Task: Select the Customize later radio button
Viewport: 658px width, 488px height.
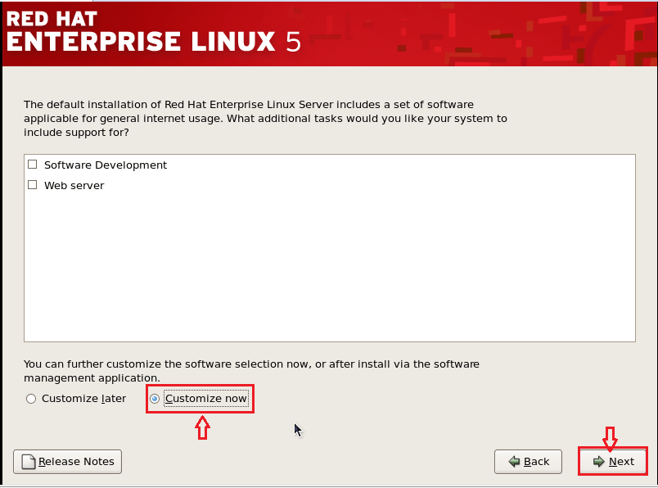Action: click(31, 399)
